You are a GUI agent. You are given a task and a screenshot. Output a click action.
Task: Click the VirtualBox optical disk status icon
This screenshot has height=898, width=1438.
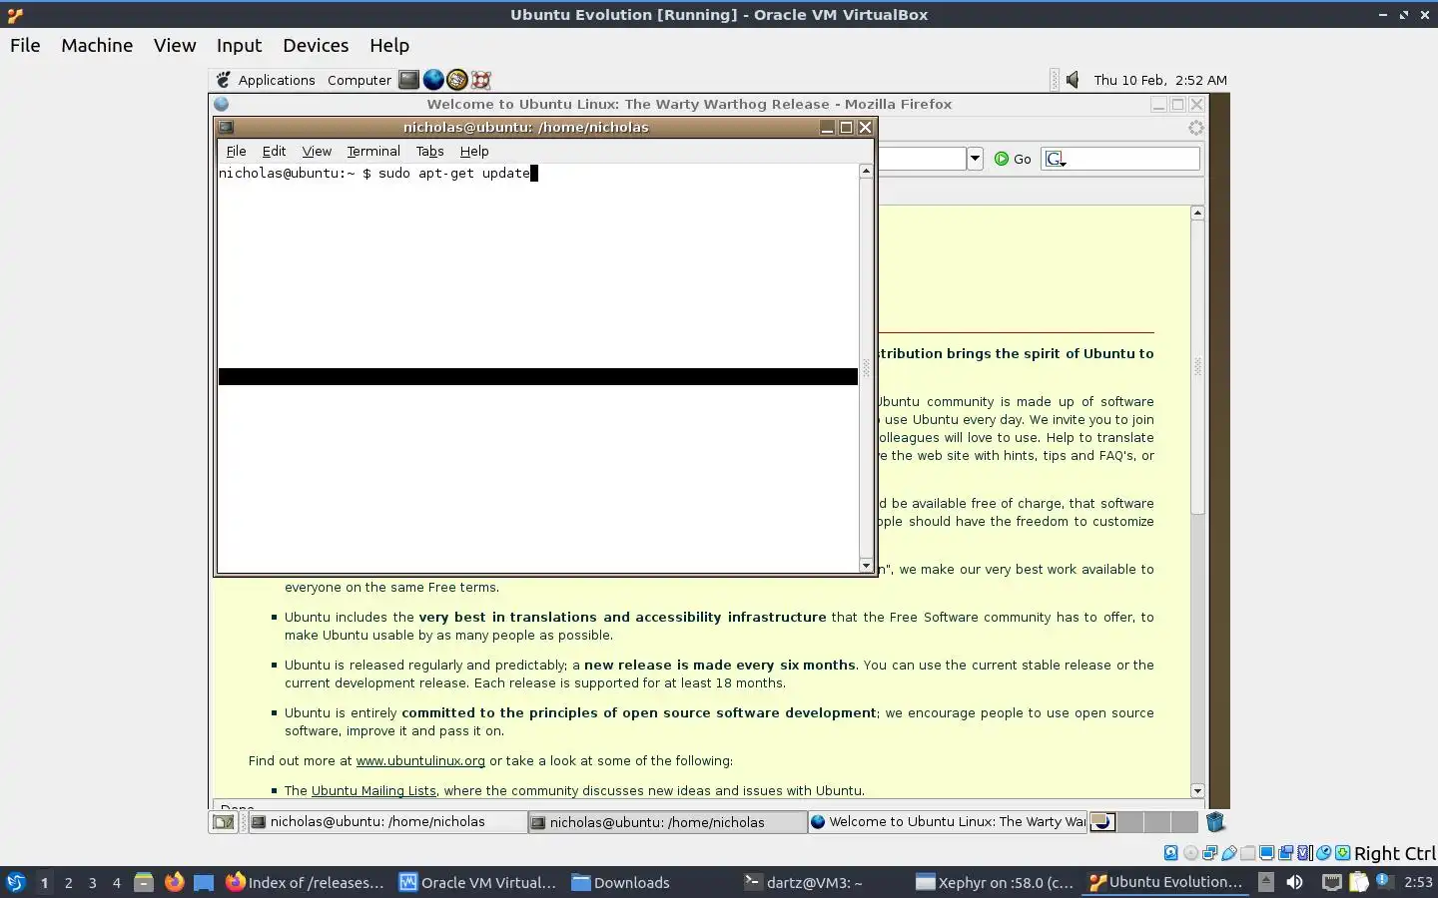tap(1190, 853)
